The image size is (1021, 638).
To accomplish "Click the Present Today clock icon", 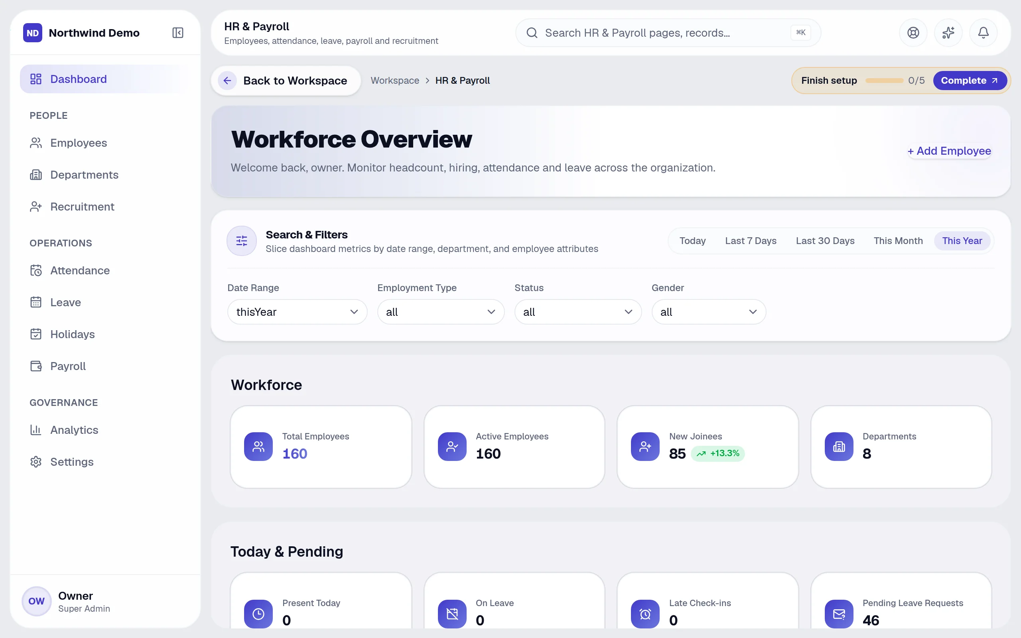I will tap(258, 614).
